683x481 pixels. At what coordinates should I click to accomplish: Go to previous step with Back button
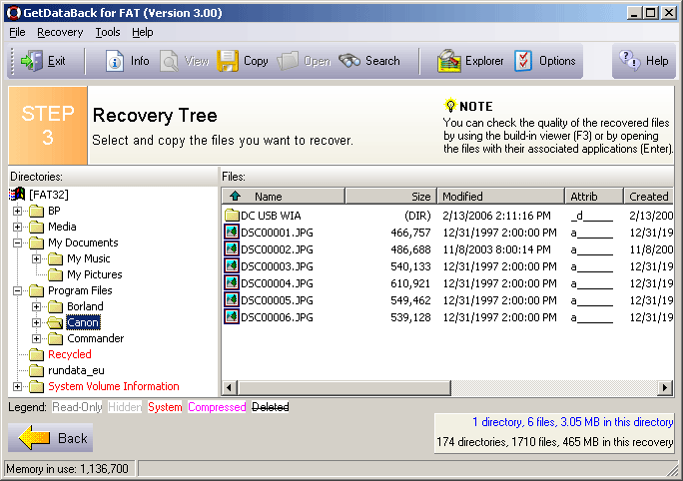pyautogui.click(x=51, y=438)
